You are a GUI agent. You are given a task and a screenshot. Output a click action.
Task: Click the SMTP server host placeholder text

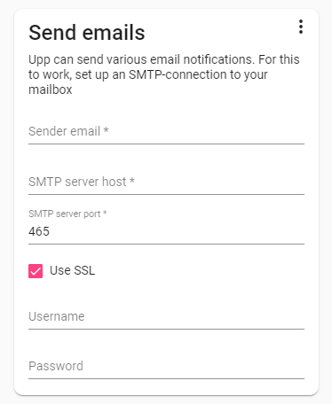(x=82, y=182)
